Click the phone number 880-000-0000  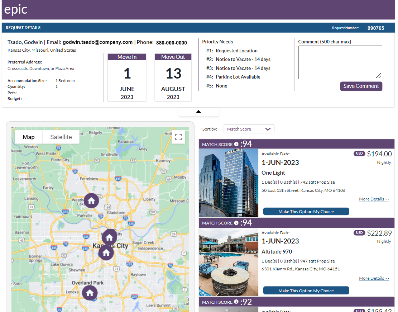pos(171,43)
